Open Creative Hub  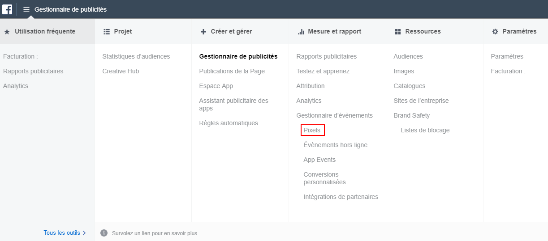[x=121, y=71]
